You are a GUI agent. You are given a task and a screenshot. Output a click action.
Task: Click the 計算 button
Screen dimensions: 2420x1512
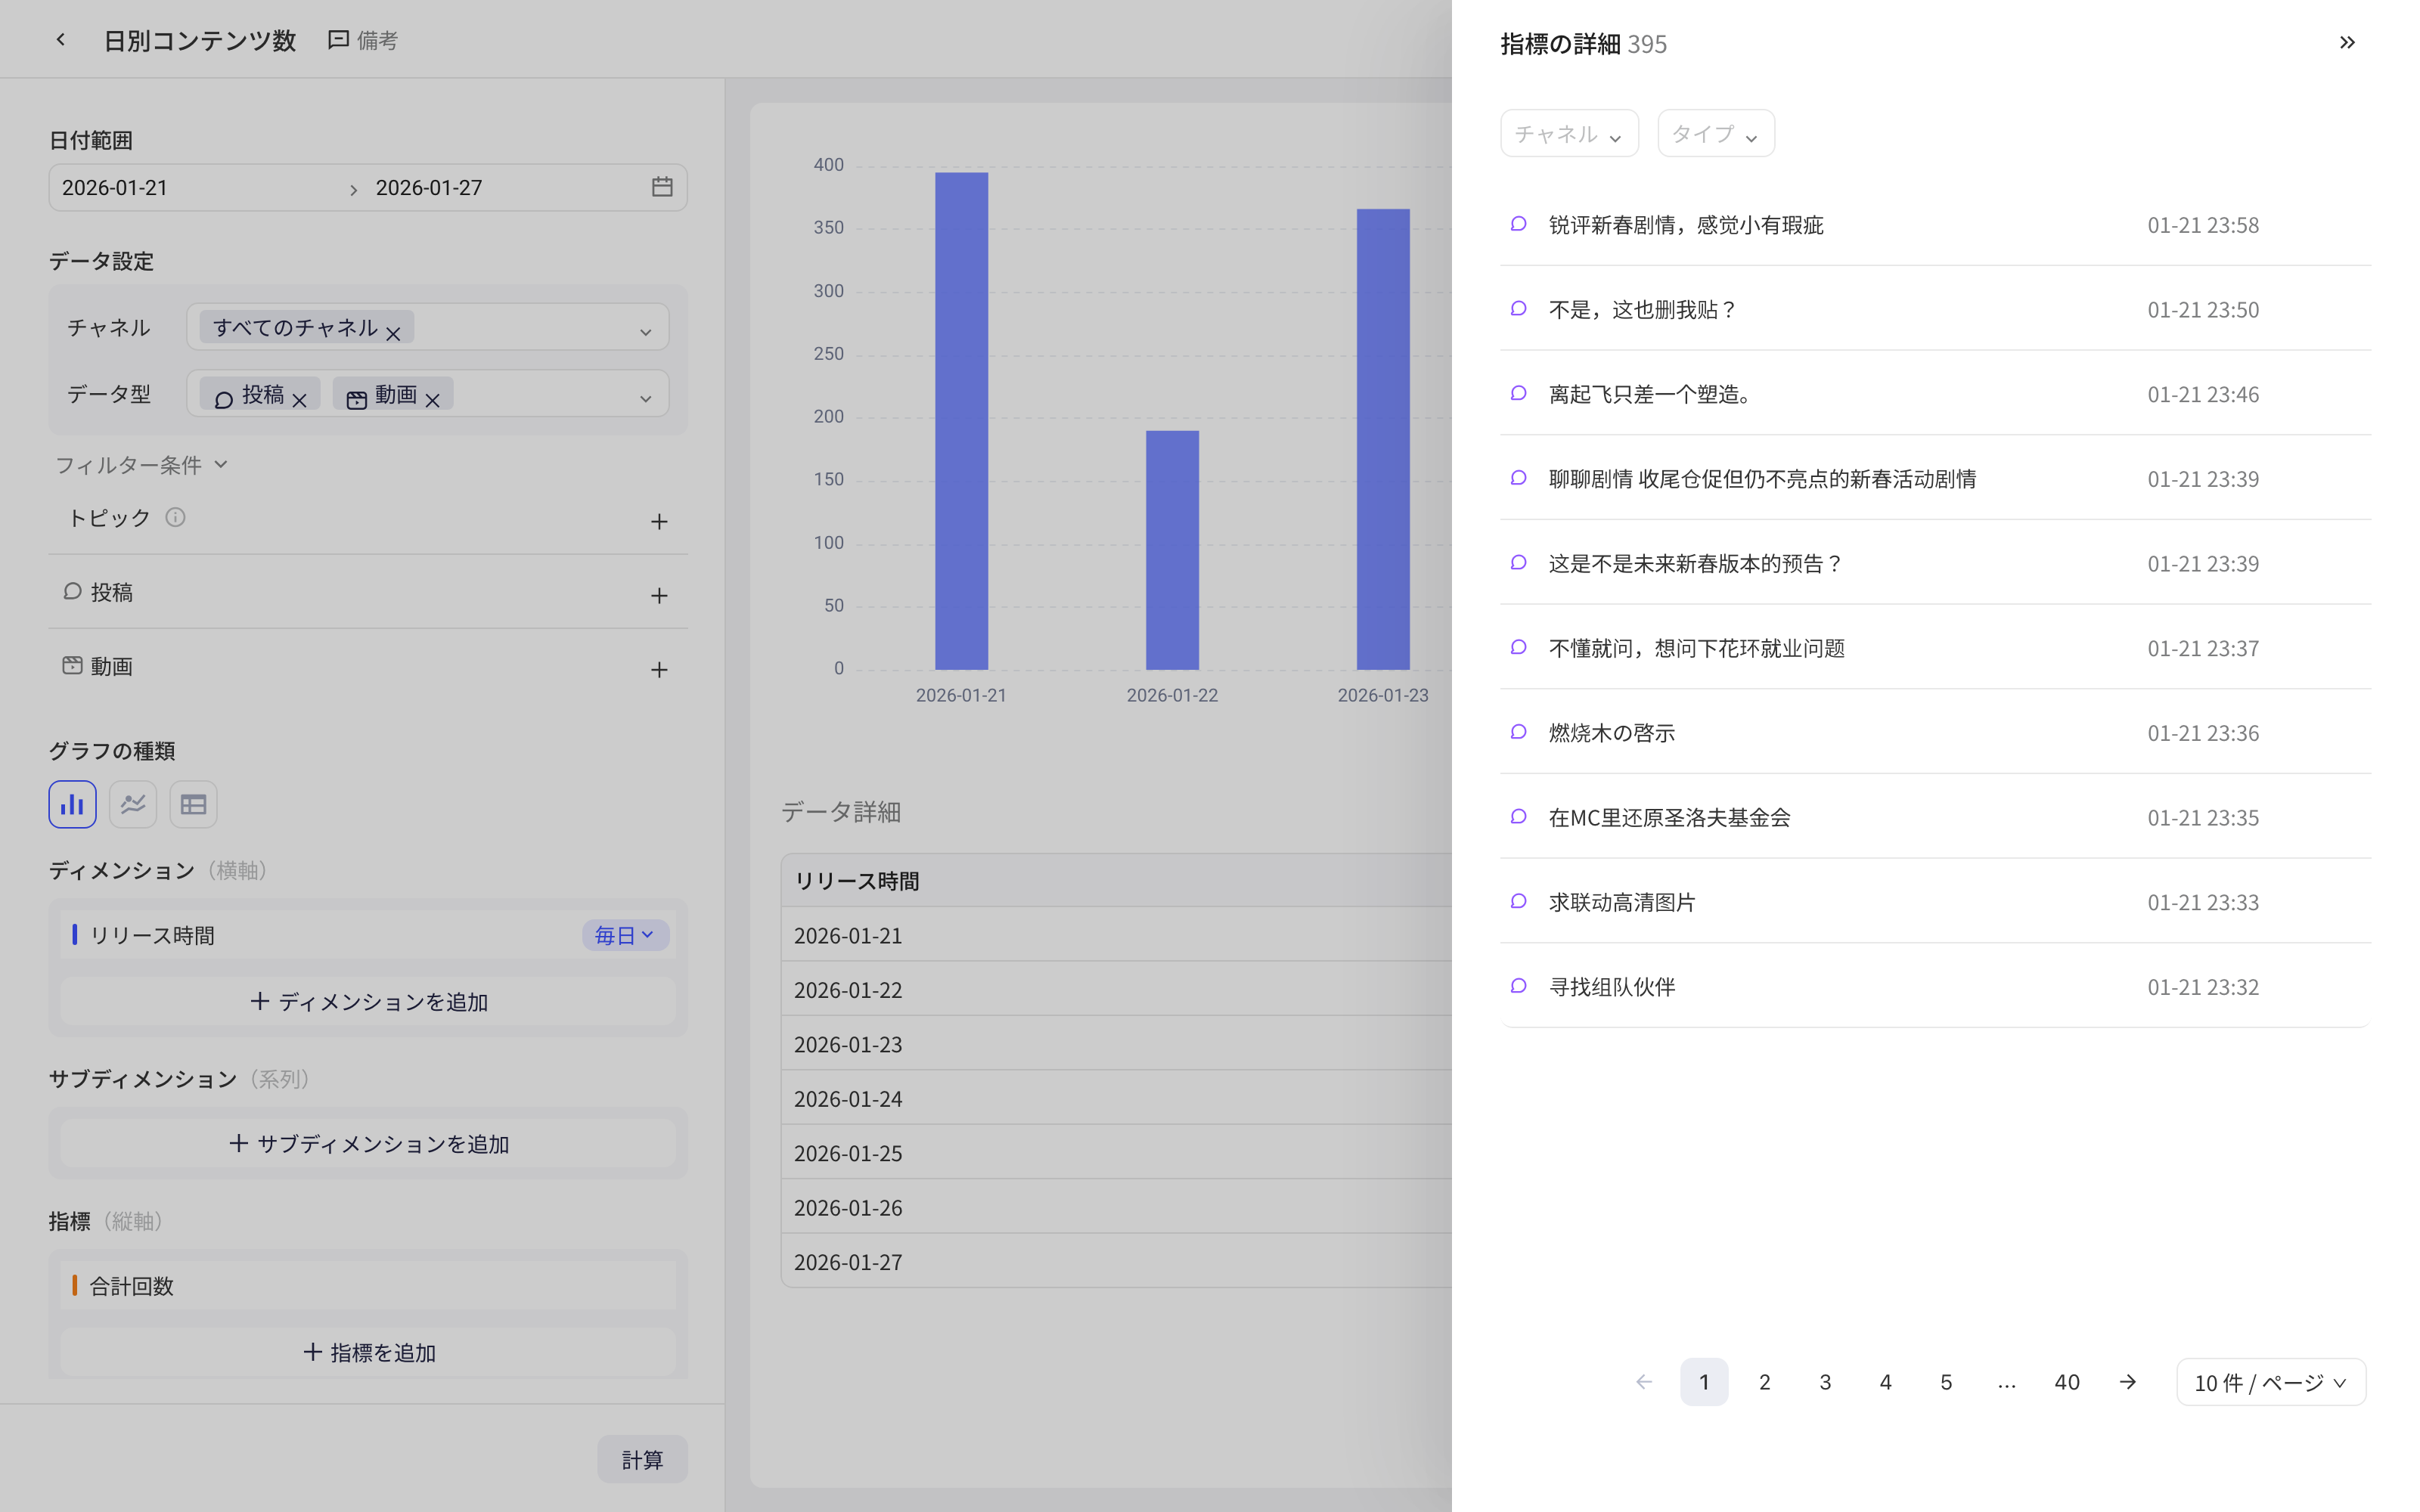pyautogui.click(x=642, y=1460)
